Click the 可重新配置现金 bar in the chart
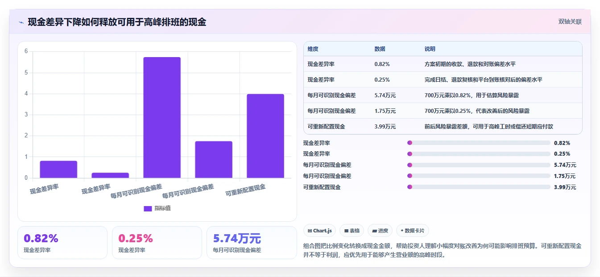The width and height of the screenshot is (600, 277). (x=265, y=136)
